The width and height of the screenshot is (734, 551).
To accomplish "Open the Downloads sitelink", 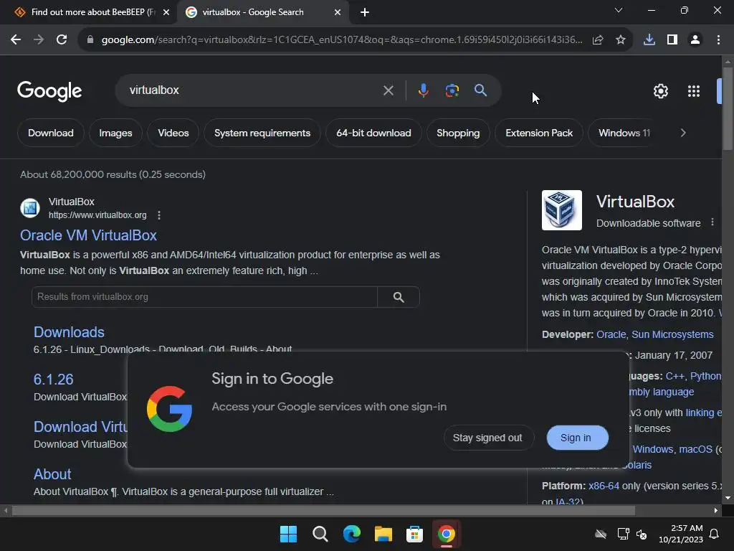I will [x=69, y=332].
